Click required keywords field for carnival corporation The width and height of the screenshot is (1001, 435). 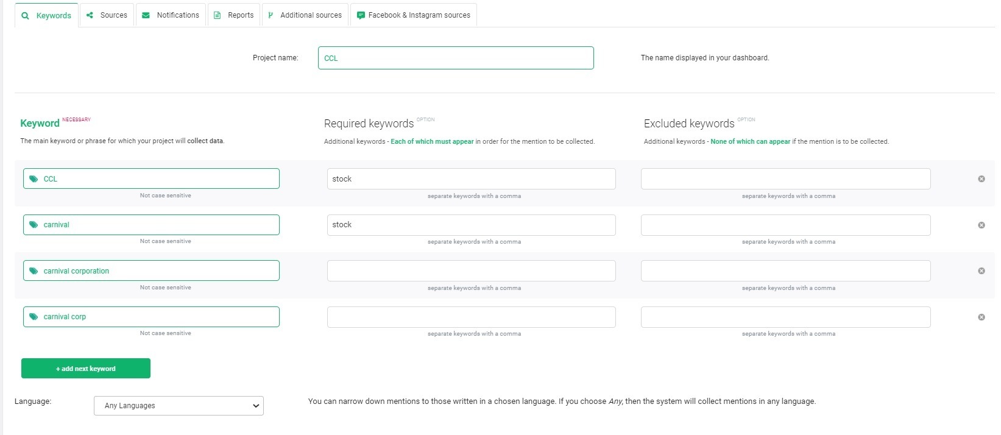(x=472, y=271)
